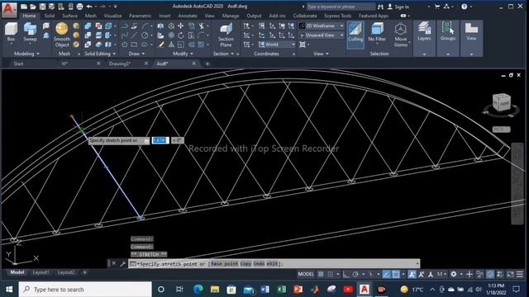Click the Plot printer icon
The height and width of the screenshot is (297, 529).
tap(79, 7)
